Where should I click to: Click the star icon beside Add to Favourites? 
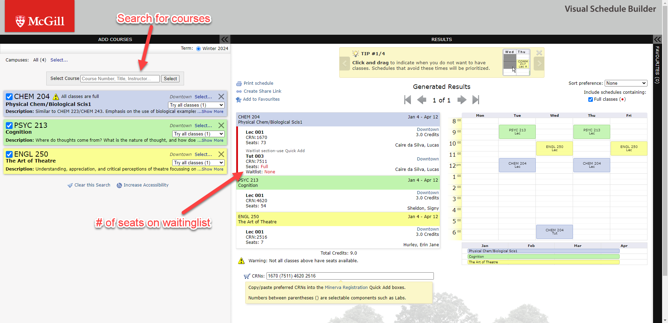239,100
